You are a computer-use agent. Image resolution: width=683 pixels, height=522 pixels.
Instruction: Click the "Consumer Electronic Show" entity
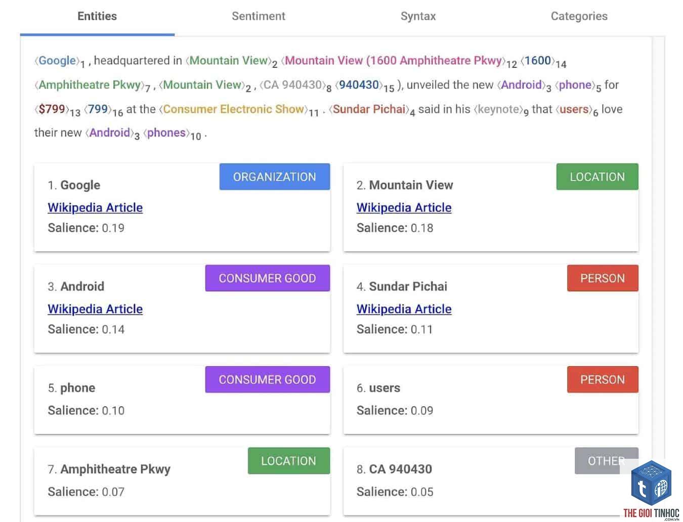pos(234,109)
